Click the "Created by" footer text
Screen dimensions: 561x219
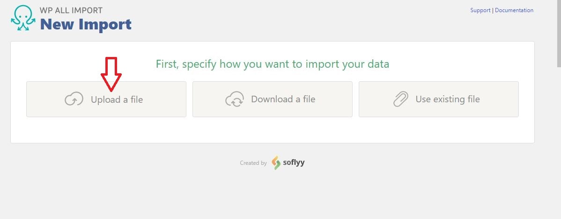pos(253,163)
